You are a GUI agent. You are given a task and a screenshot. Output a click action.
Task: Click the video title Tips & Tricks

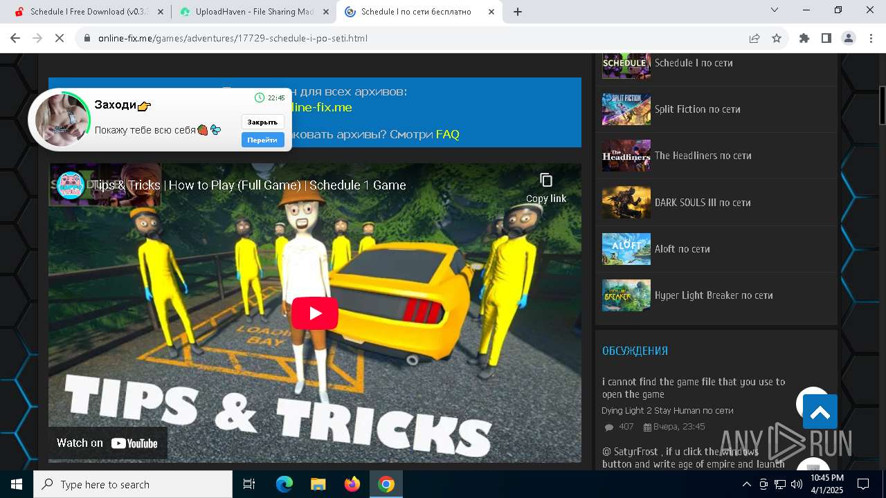click(x=249, y=185)
